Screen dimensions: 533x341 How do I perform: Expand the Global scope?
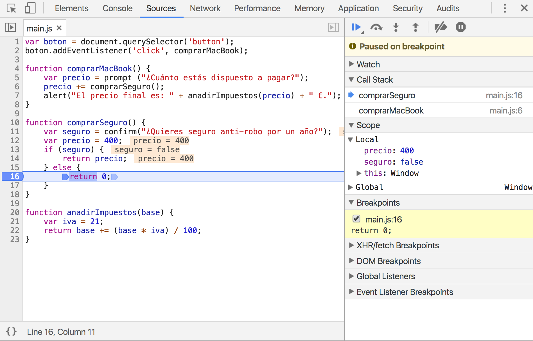pyautogui.click(x=350, y=187)
